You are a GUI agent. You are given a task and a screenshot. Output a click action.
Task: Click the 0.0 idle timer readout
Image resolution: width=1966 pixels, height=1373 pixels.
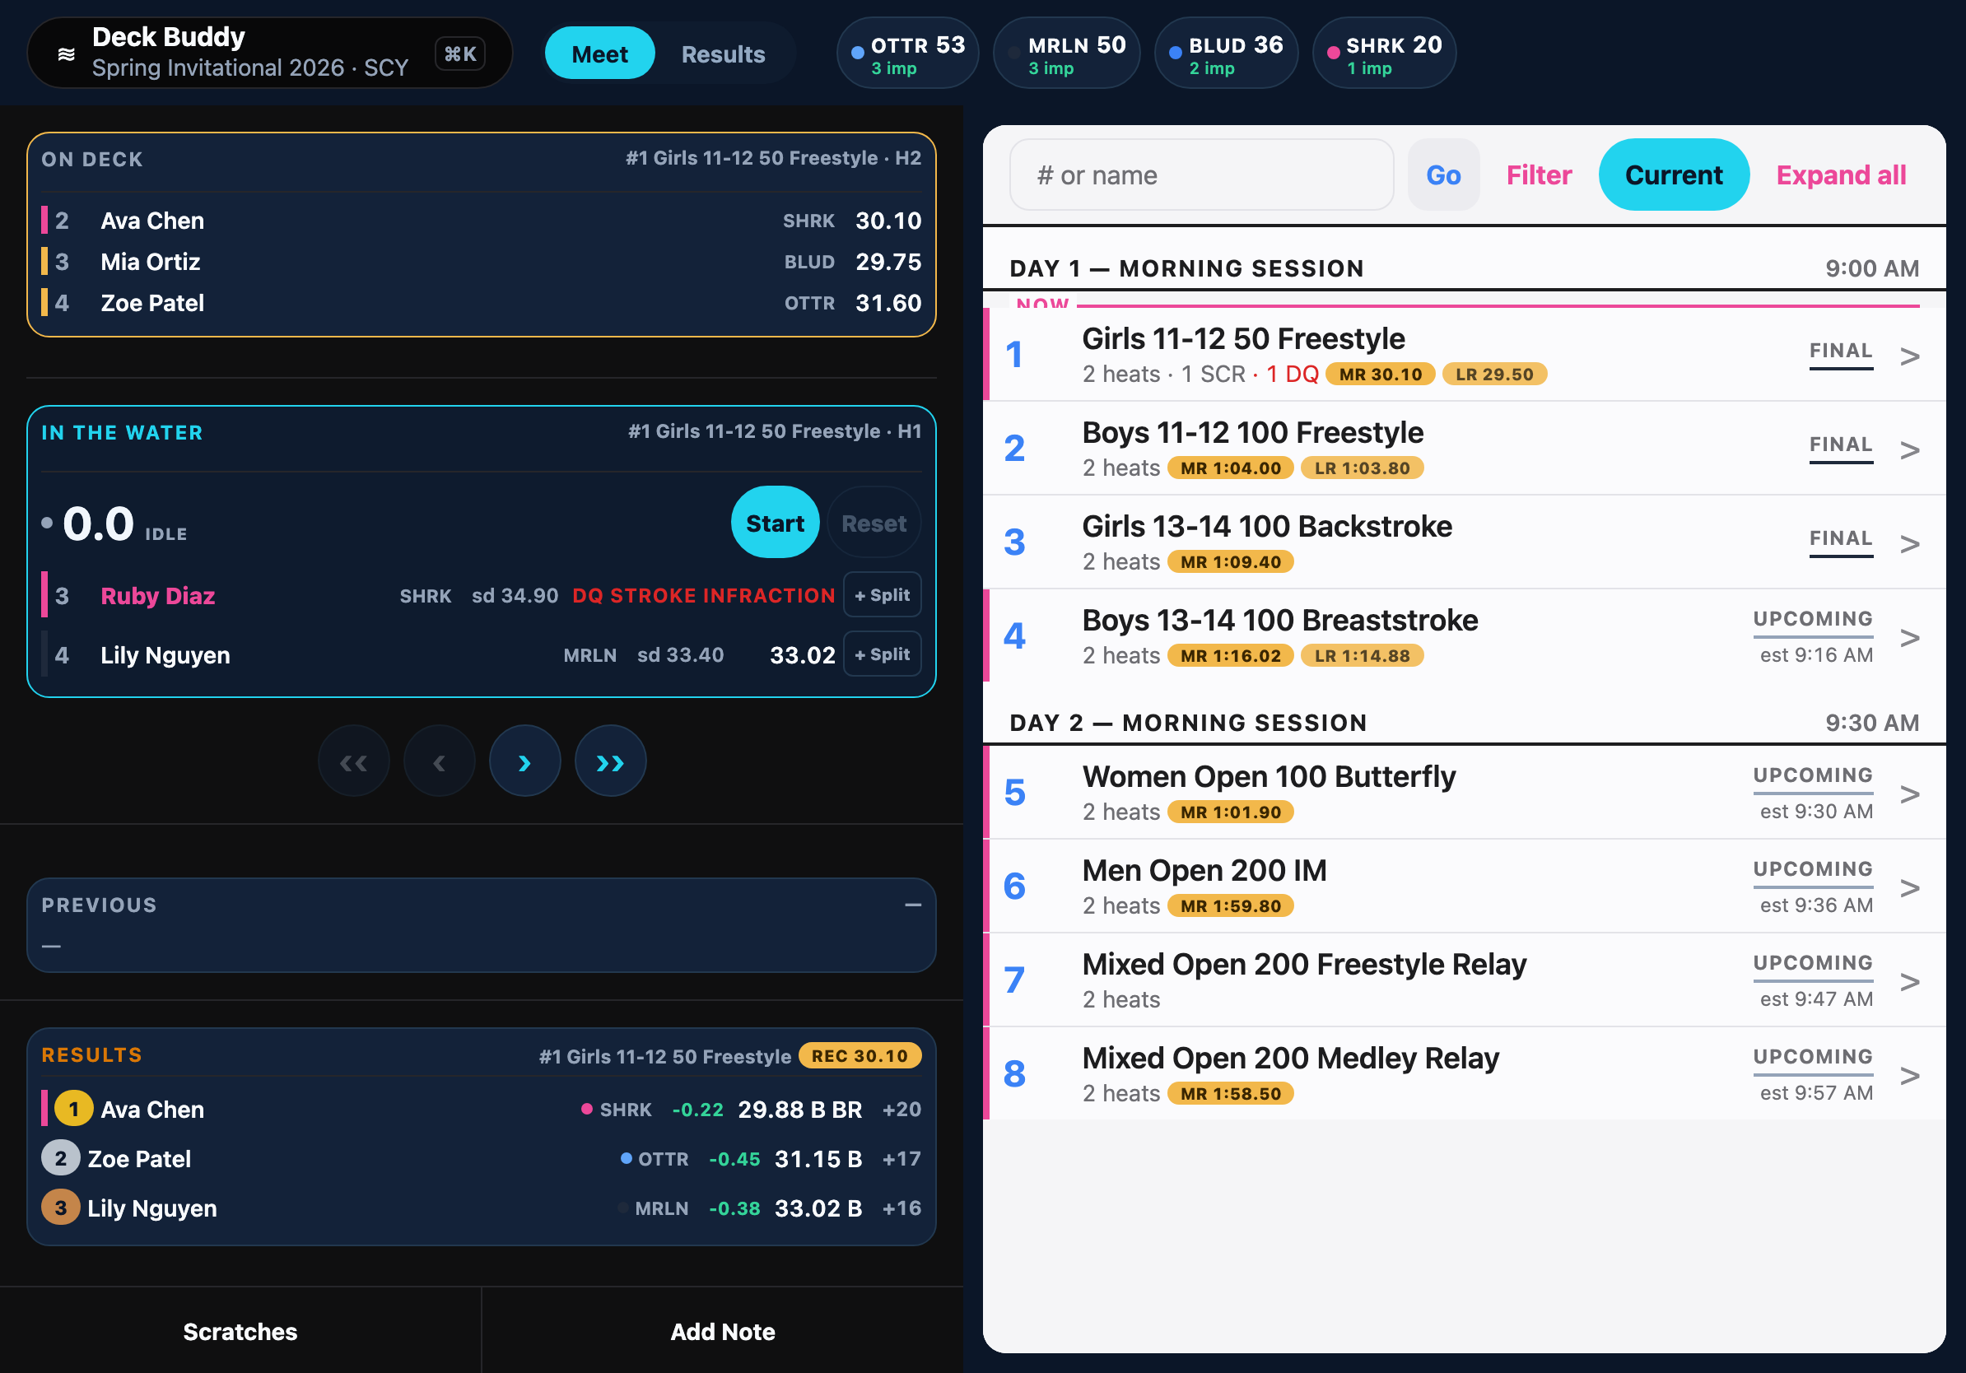pos(99,523)
